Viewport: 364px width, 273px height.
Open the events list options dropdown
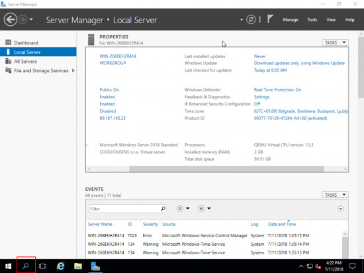click(183, 209)
